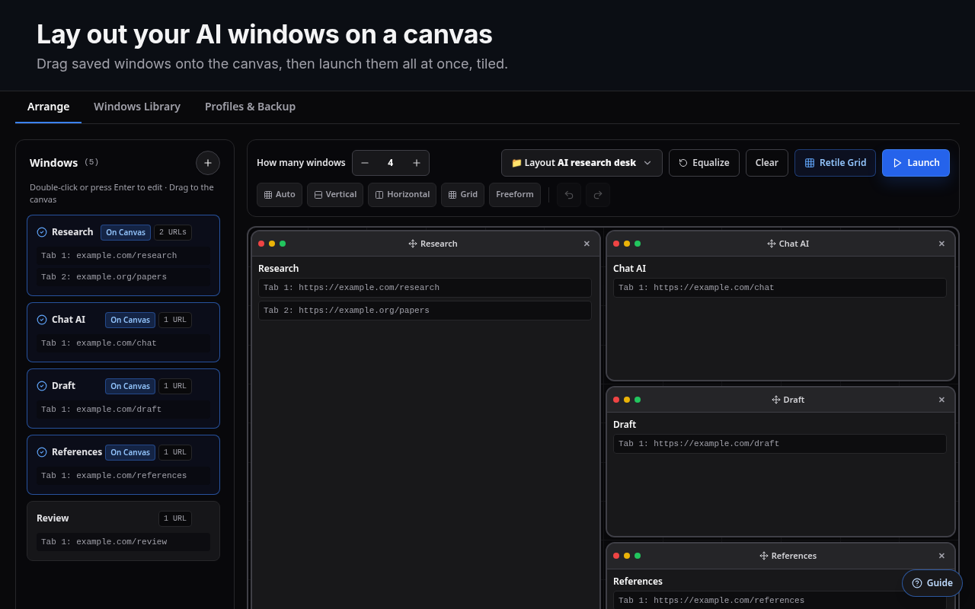Click Retile Grid
Screen dimensions: 975x609
[x=835, y=163]
